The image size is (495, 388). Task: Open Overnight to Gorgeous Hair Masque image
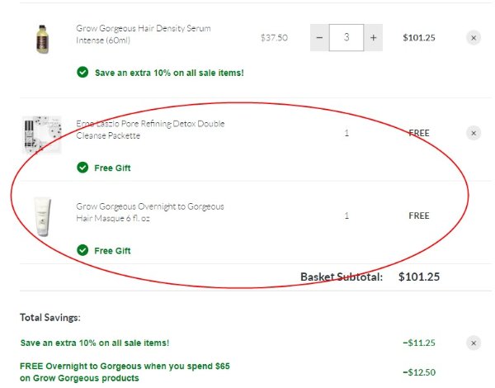pos(42,217)
